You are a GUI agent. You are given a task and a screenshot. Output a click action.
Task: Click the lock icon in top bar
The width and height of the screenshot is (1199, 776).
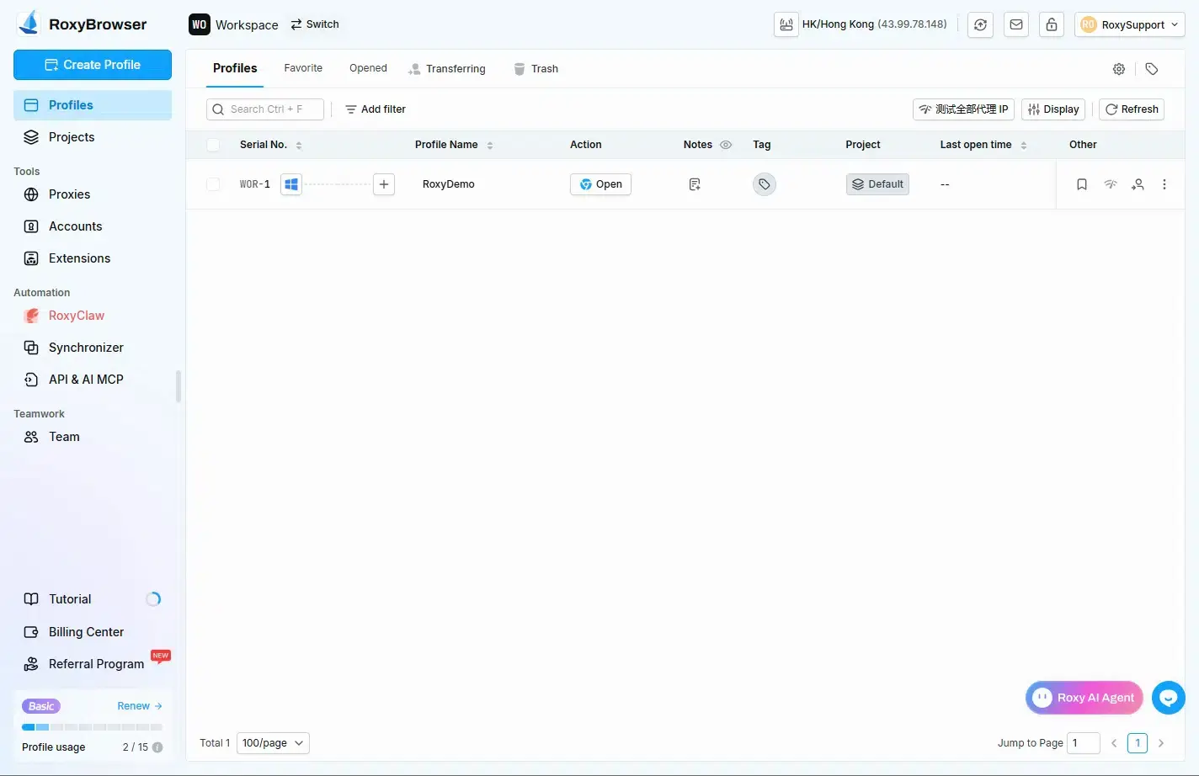point(1052,24)
